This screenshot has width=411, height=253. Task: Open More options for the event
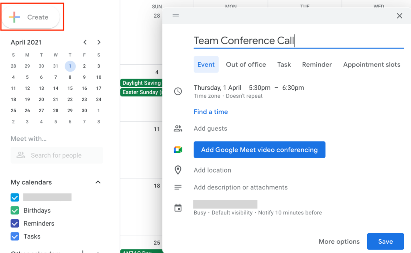point(339,241)
